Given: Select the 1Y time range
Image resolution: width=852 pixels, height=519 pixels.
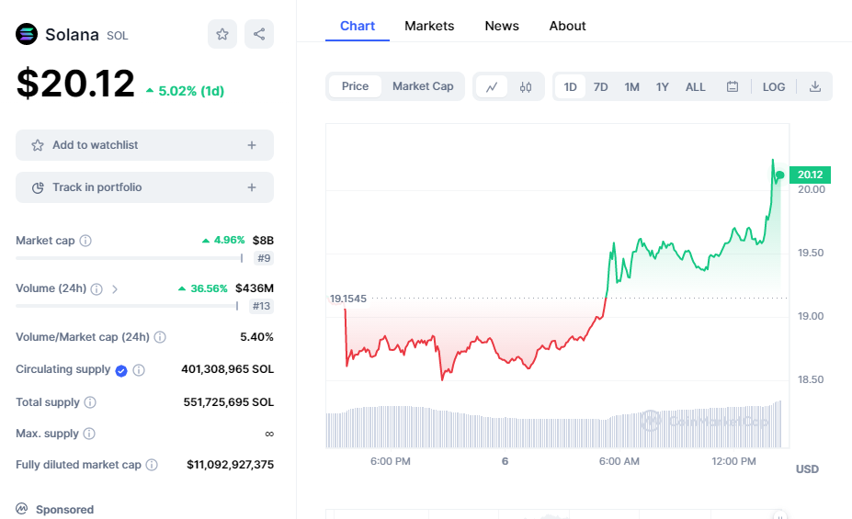Looking at the screenshot, I should click(662, 87).
